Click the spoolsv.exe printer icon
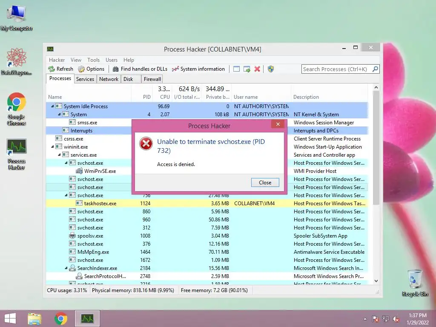This screenshot has height=327, width=436. pyautogui.click(x=72, y=236)
